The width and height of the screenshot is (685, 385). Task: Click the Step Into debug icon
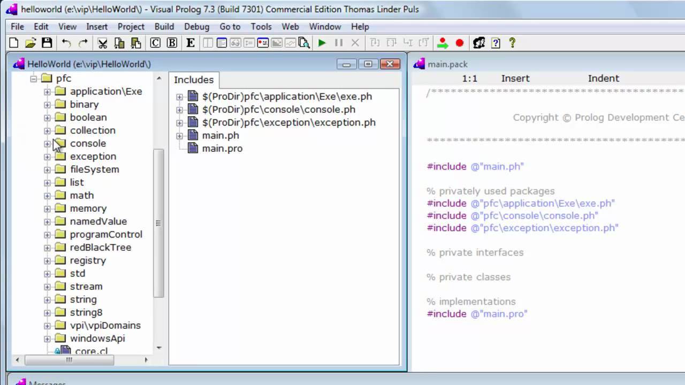(x=375, y=43)
